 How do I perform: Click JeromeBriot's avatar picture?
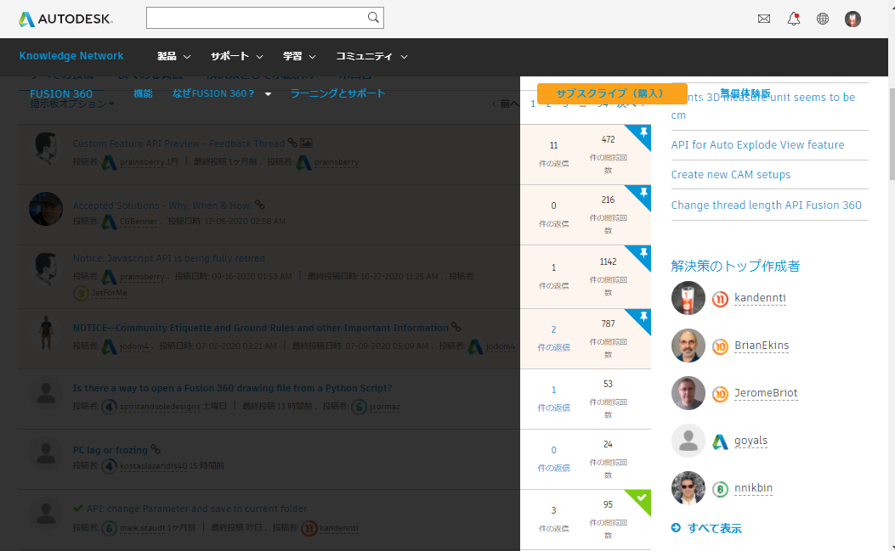688,393
